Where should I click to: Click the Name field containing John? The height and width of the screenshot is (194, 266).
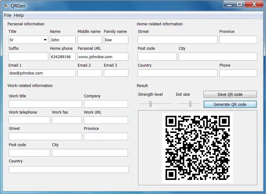pos(63,40)
